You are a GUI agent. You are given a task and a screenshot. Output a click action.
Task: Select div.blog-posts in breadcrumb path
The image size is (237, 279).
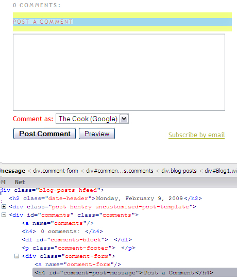coord(179,171)
